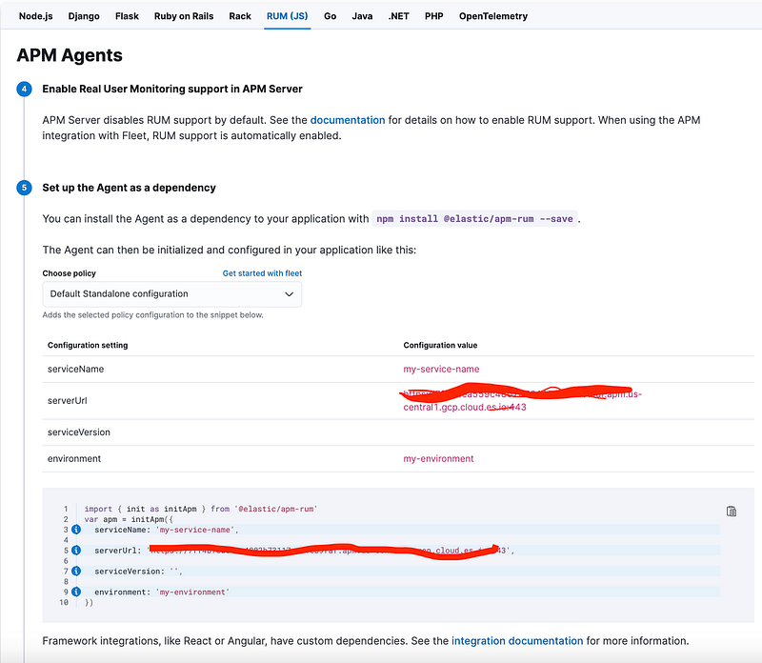Open the integration documentation link
The image size is (762, 663).
pyautogui.click(x=517, y=641)
